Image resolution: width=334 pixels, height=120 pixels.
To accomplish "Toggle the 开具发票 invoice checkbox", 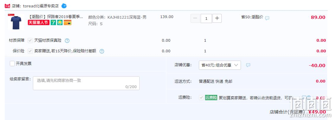I will 12,64.
